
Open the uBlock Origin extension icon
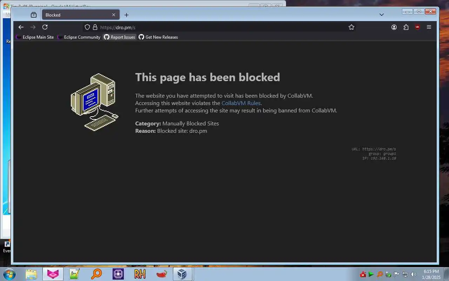417,27
